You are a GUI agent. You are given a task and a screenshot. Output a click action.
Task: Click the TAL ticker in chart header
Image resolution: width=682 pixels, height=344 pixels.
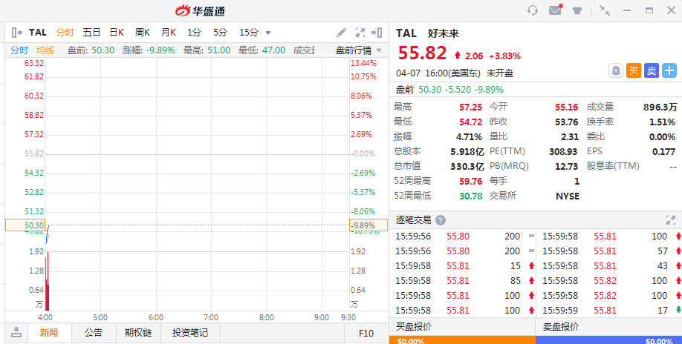coord(38,33)
